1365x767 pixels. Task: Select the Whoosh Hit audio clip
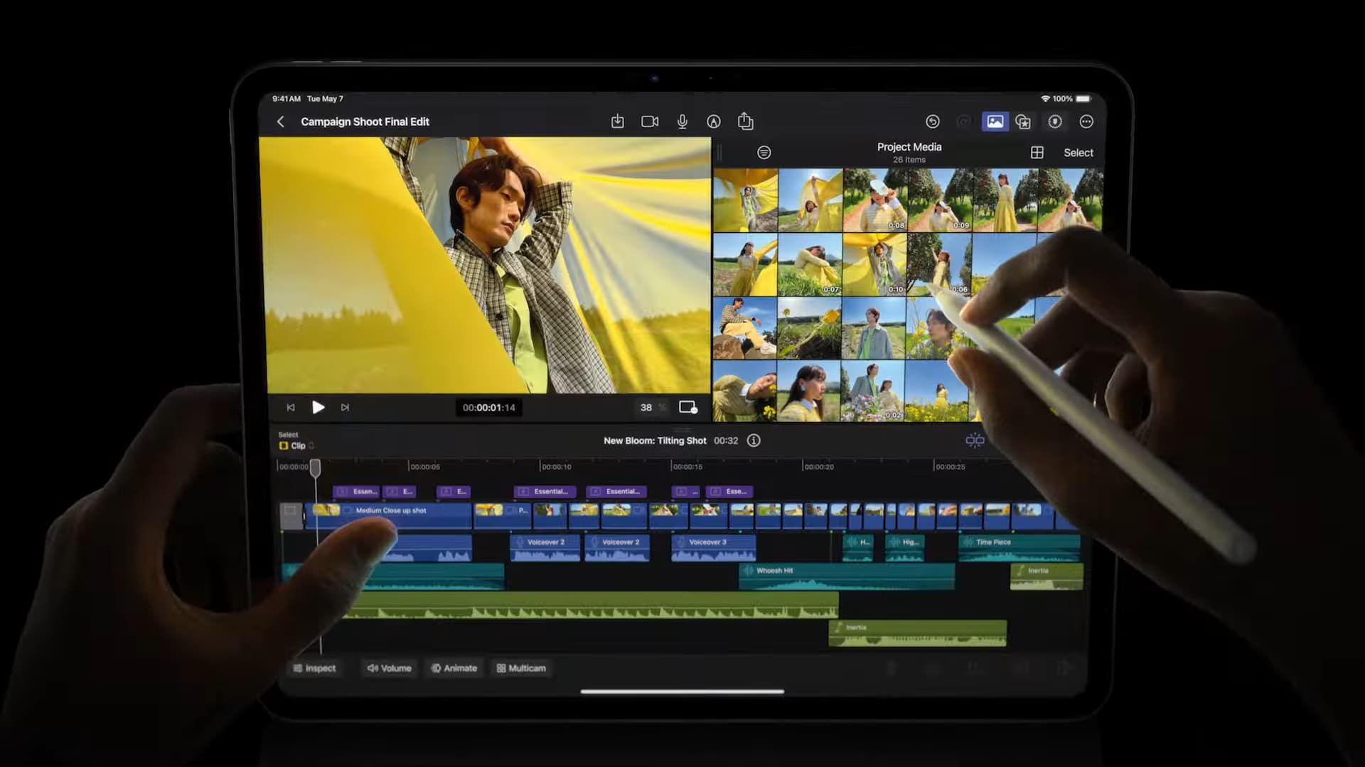tap(846, 576)
